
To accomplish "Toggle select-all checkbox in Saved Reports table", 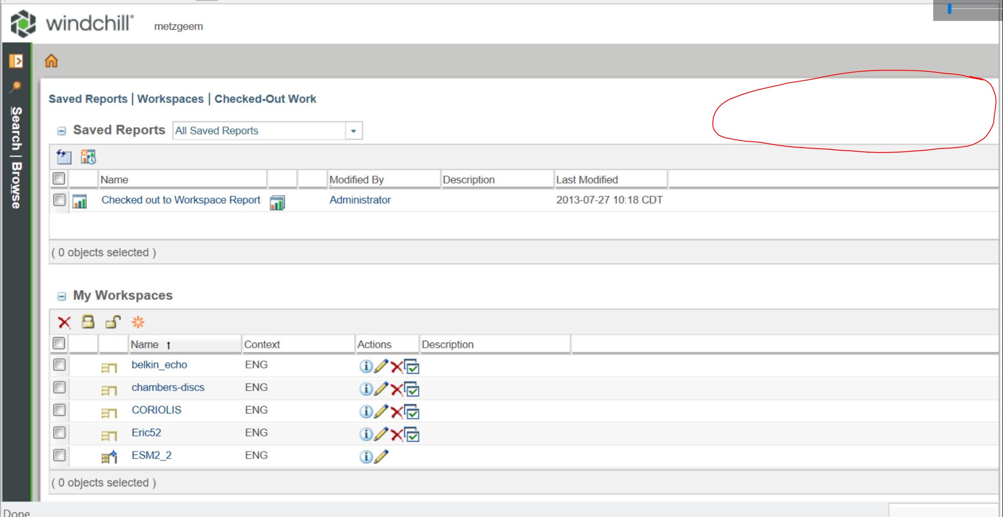I will click(x=58, y=179).
